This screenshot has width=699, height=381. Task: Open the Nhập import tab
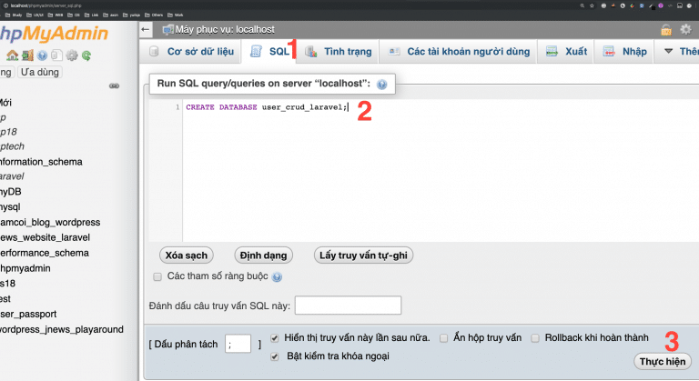tap(624, 51)
